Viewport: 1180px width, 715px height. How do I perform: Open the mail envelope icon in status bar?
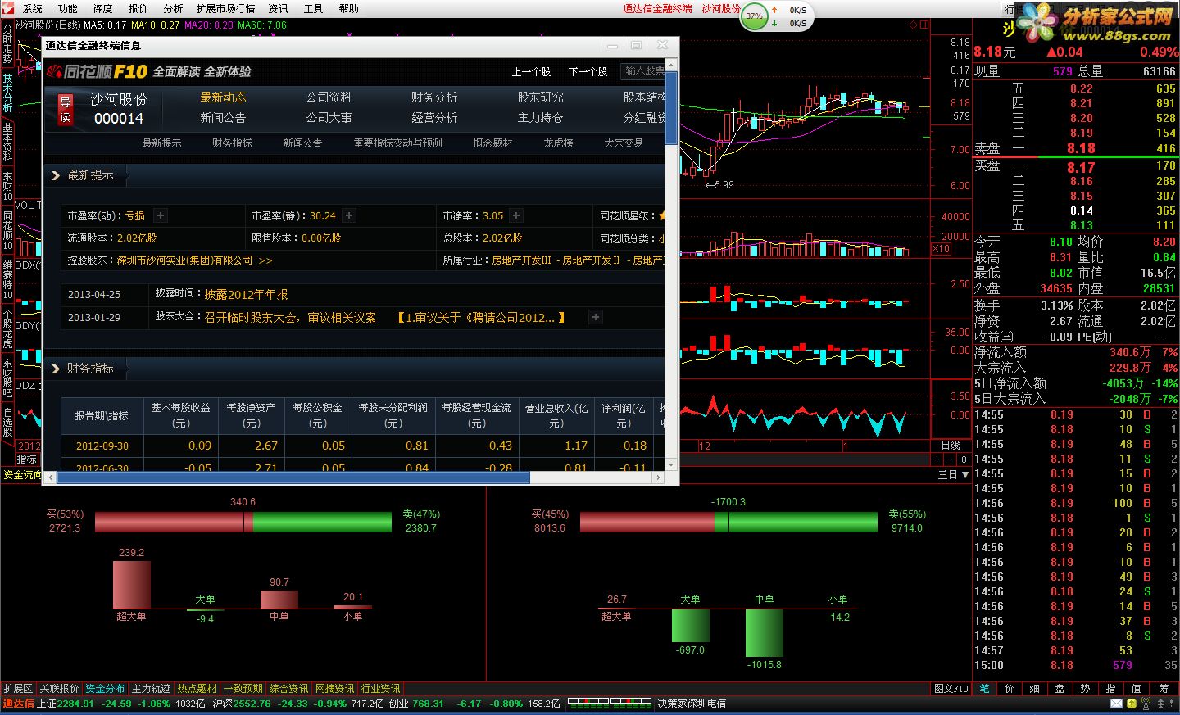[x=1116, y=704]
